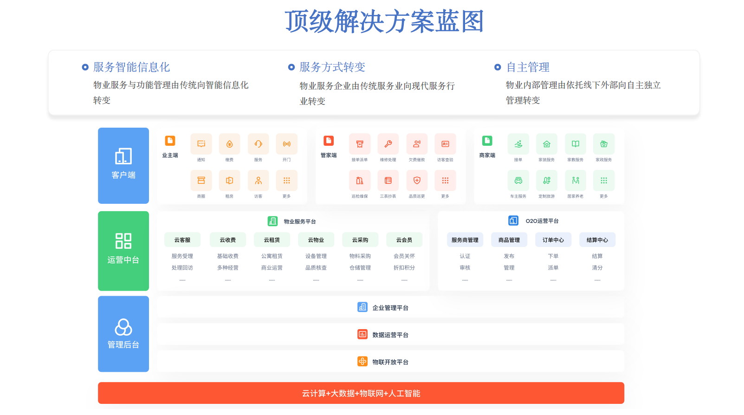Select the green 运营中台 panel
The height and width of the screenshot is (415, 744).
coord(123,251)
